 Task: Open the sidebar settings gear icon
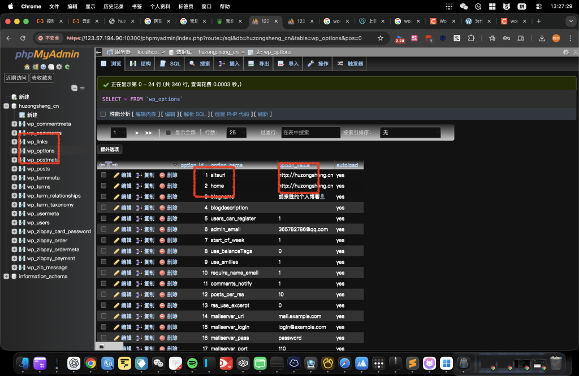[x=59, y=67]
